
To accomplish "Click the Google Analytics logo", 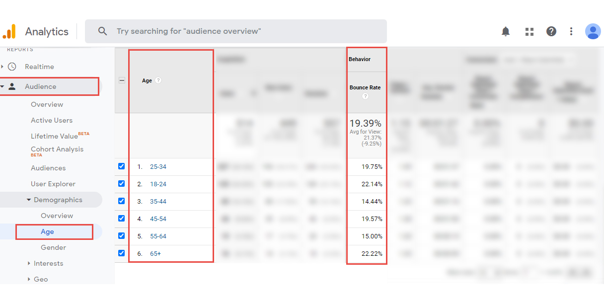I will pyautogui.click(x=9, y=31).
